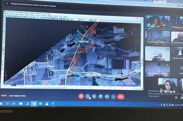Open the meeting info icon at bottom right
Screen dimensions: 183x121
176,97
